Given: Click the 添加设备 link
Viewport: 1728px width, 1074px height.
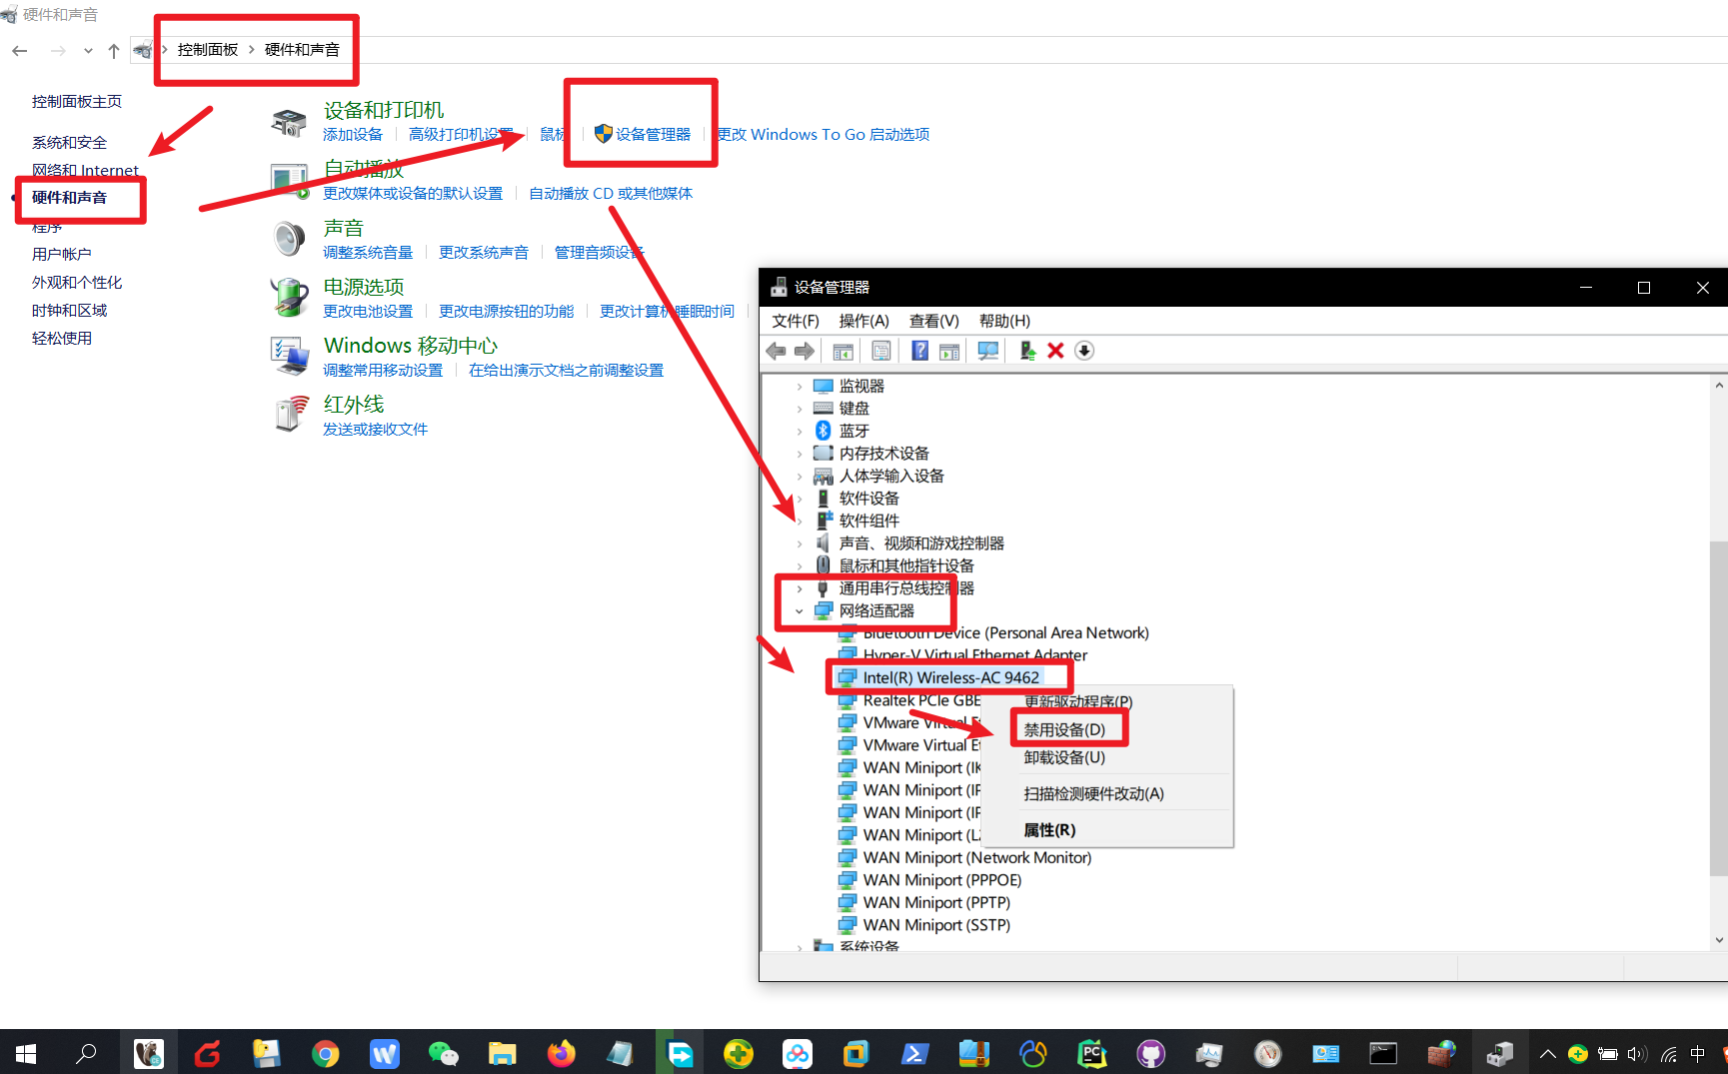Looking at the screenshot, I should (353, 134).
